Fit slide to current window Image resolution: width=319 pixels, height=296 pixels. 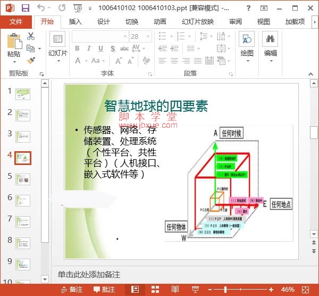[x=306, y=290]
